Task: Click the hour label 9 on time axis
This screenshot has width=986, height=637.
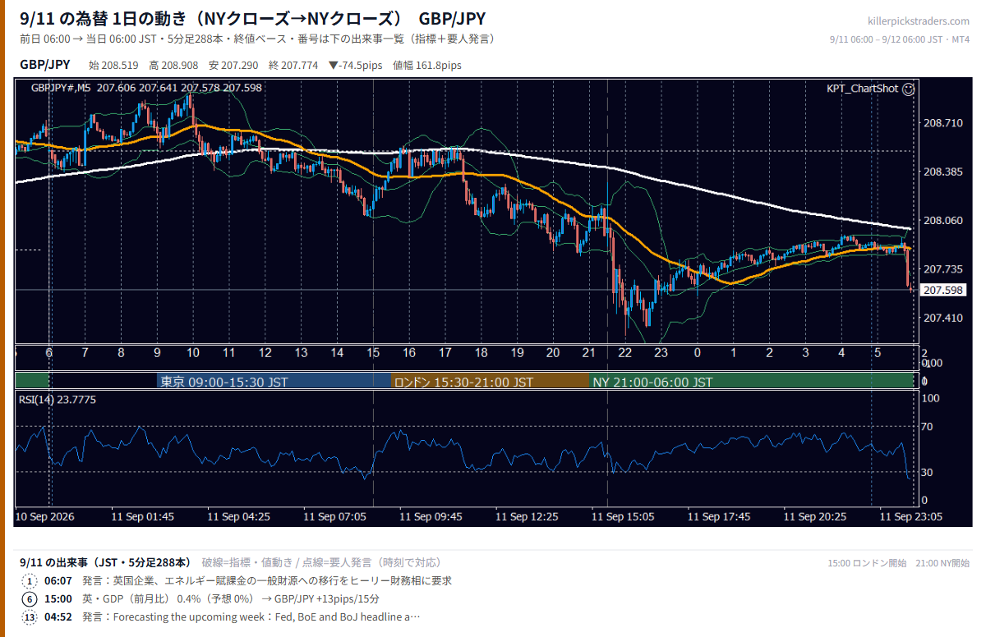Action: coord(157,353)
